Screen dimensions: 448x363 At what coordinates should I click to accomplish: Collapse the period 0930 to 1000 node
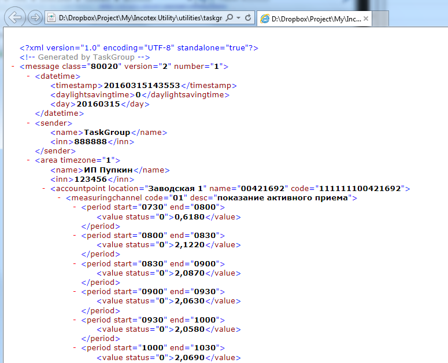point(75,320)
